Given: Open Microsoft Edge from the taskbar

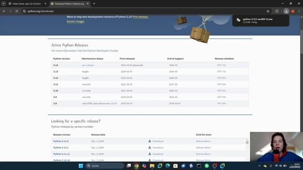Looking at the screenshot, I should 168,166.
